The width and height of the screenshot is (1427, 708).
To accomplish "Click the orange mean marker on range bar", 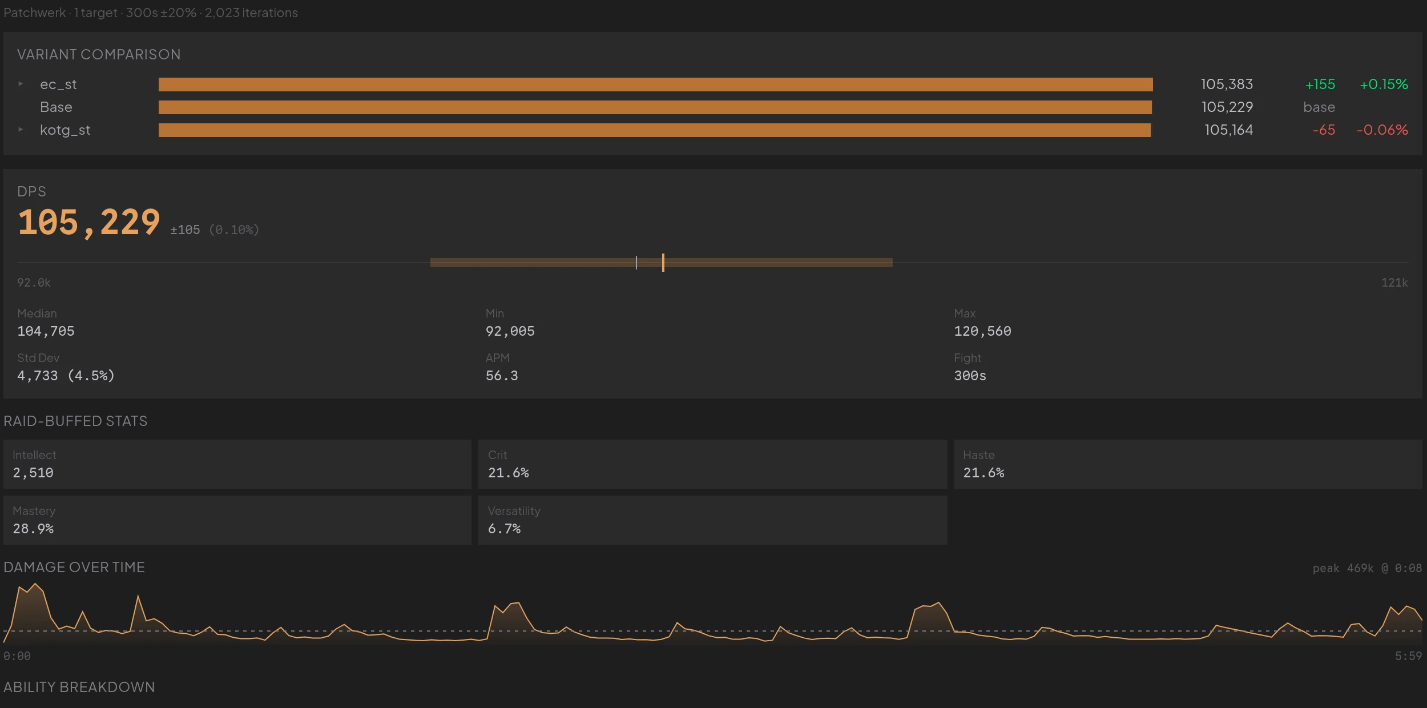I will tap(663, 263).
